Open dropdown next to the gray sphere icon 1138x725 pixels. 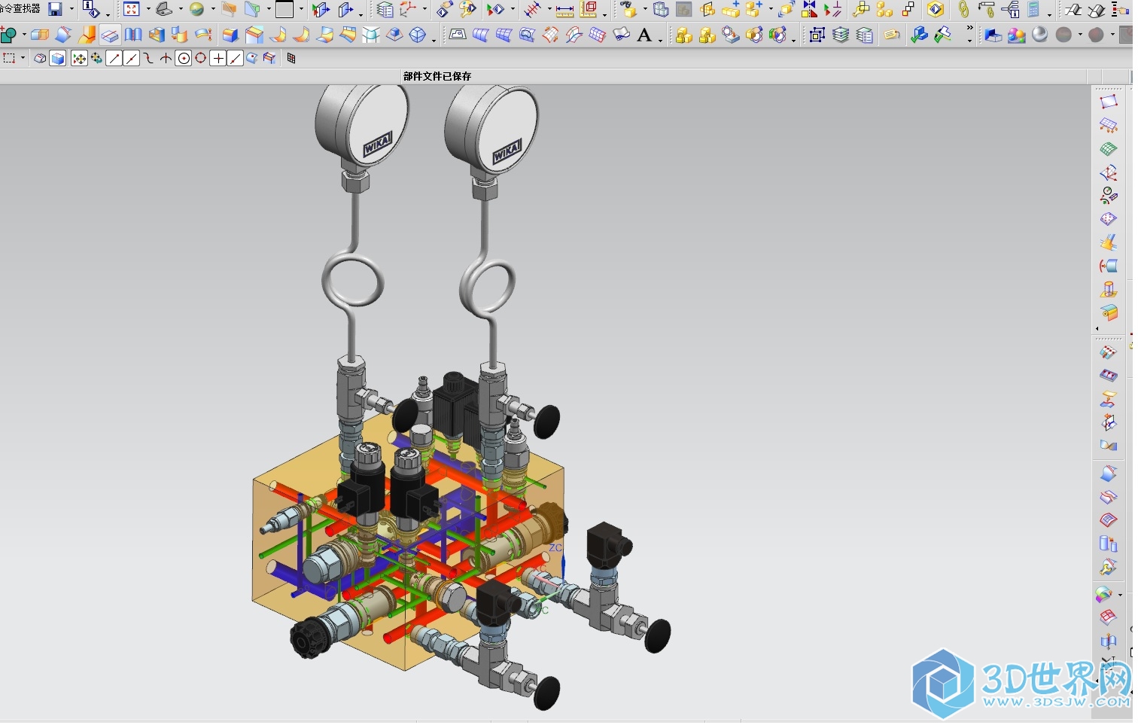(x=1080, y=35)
